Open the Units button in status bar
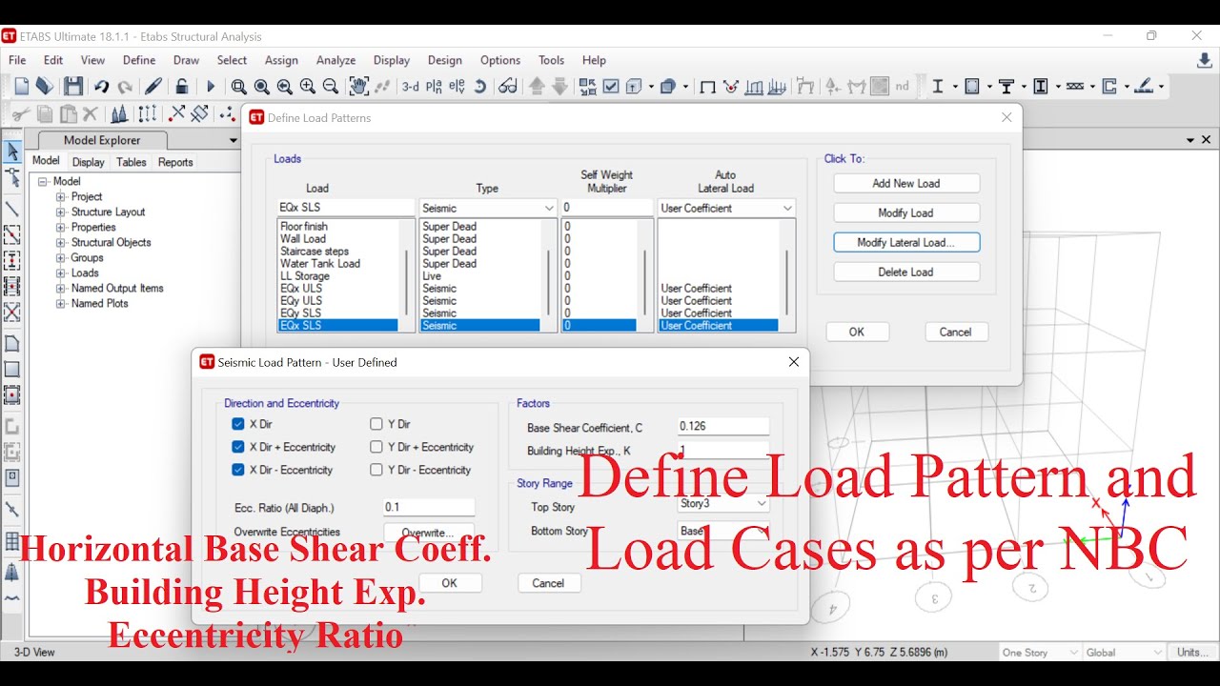This screenshot has width=1220, height=686. [x=1192, y=653]
